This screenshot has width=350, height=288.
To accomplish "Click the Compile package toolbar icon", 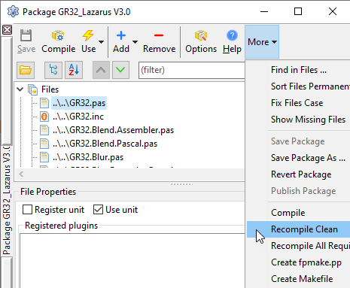I will coord(58,36).
